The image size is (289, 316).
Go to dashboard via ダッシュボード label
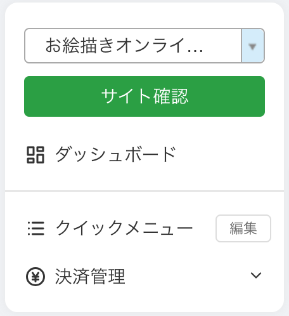(x=115, y=154)
